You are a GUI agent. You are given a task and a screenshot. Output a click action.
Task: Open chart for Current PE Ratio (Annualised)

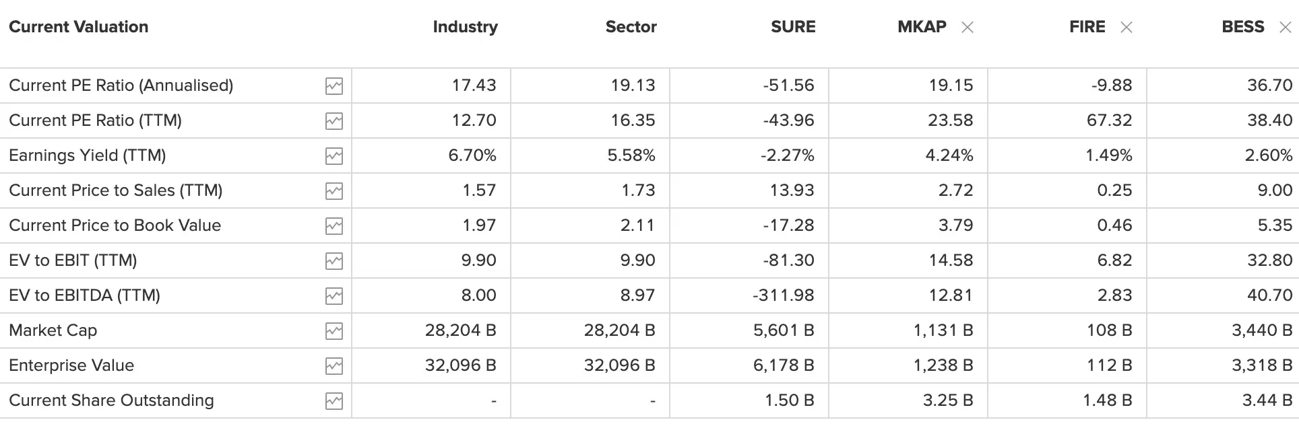[334, 86]
